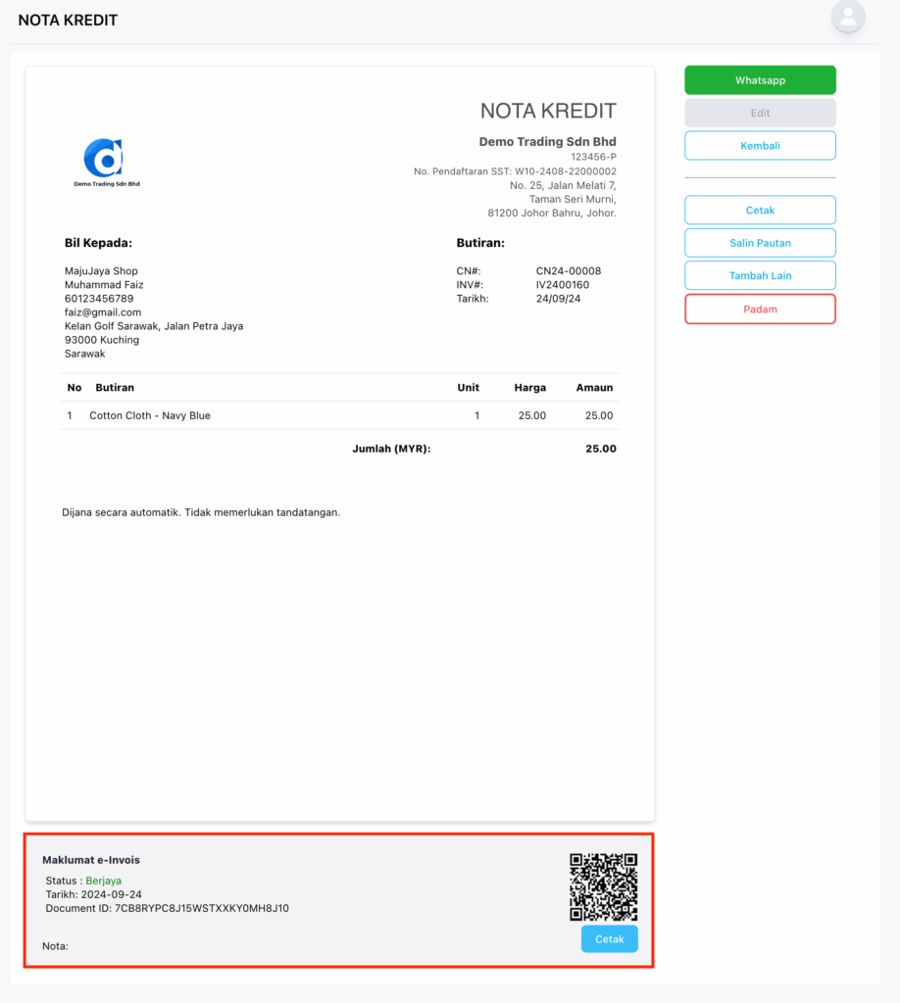
Task: Select the Document ID value
Action: pyautogui.click(x=202, y=908)
